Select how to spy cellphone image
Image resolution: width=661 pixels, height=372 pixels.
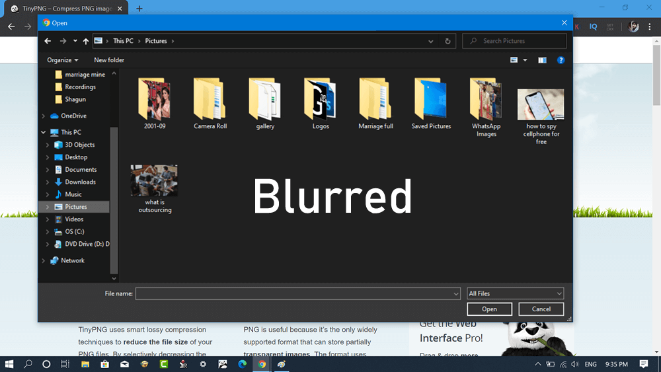coord(541,117)
